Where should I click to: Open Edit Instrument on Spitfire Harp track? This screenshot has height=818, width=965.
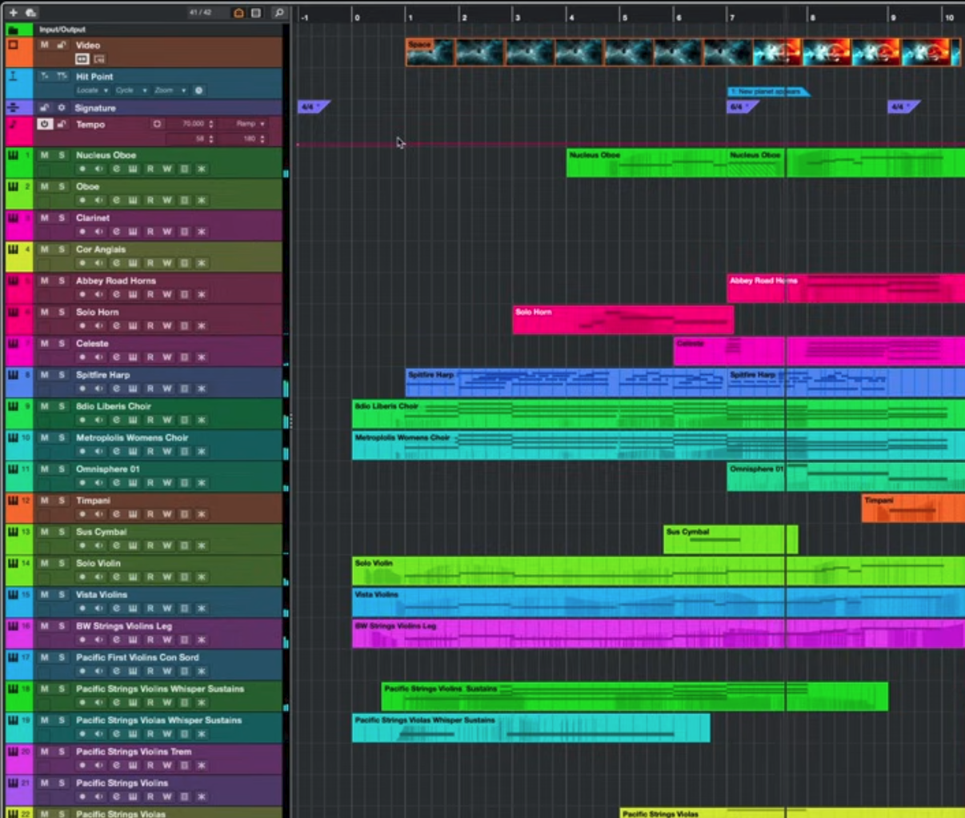point(133,389)
